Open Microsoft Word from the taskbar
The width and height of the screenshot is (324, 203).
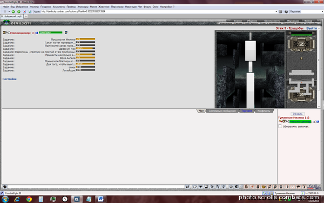point(100,199)
